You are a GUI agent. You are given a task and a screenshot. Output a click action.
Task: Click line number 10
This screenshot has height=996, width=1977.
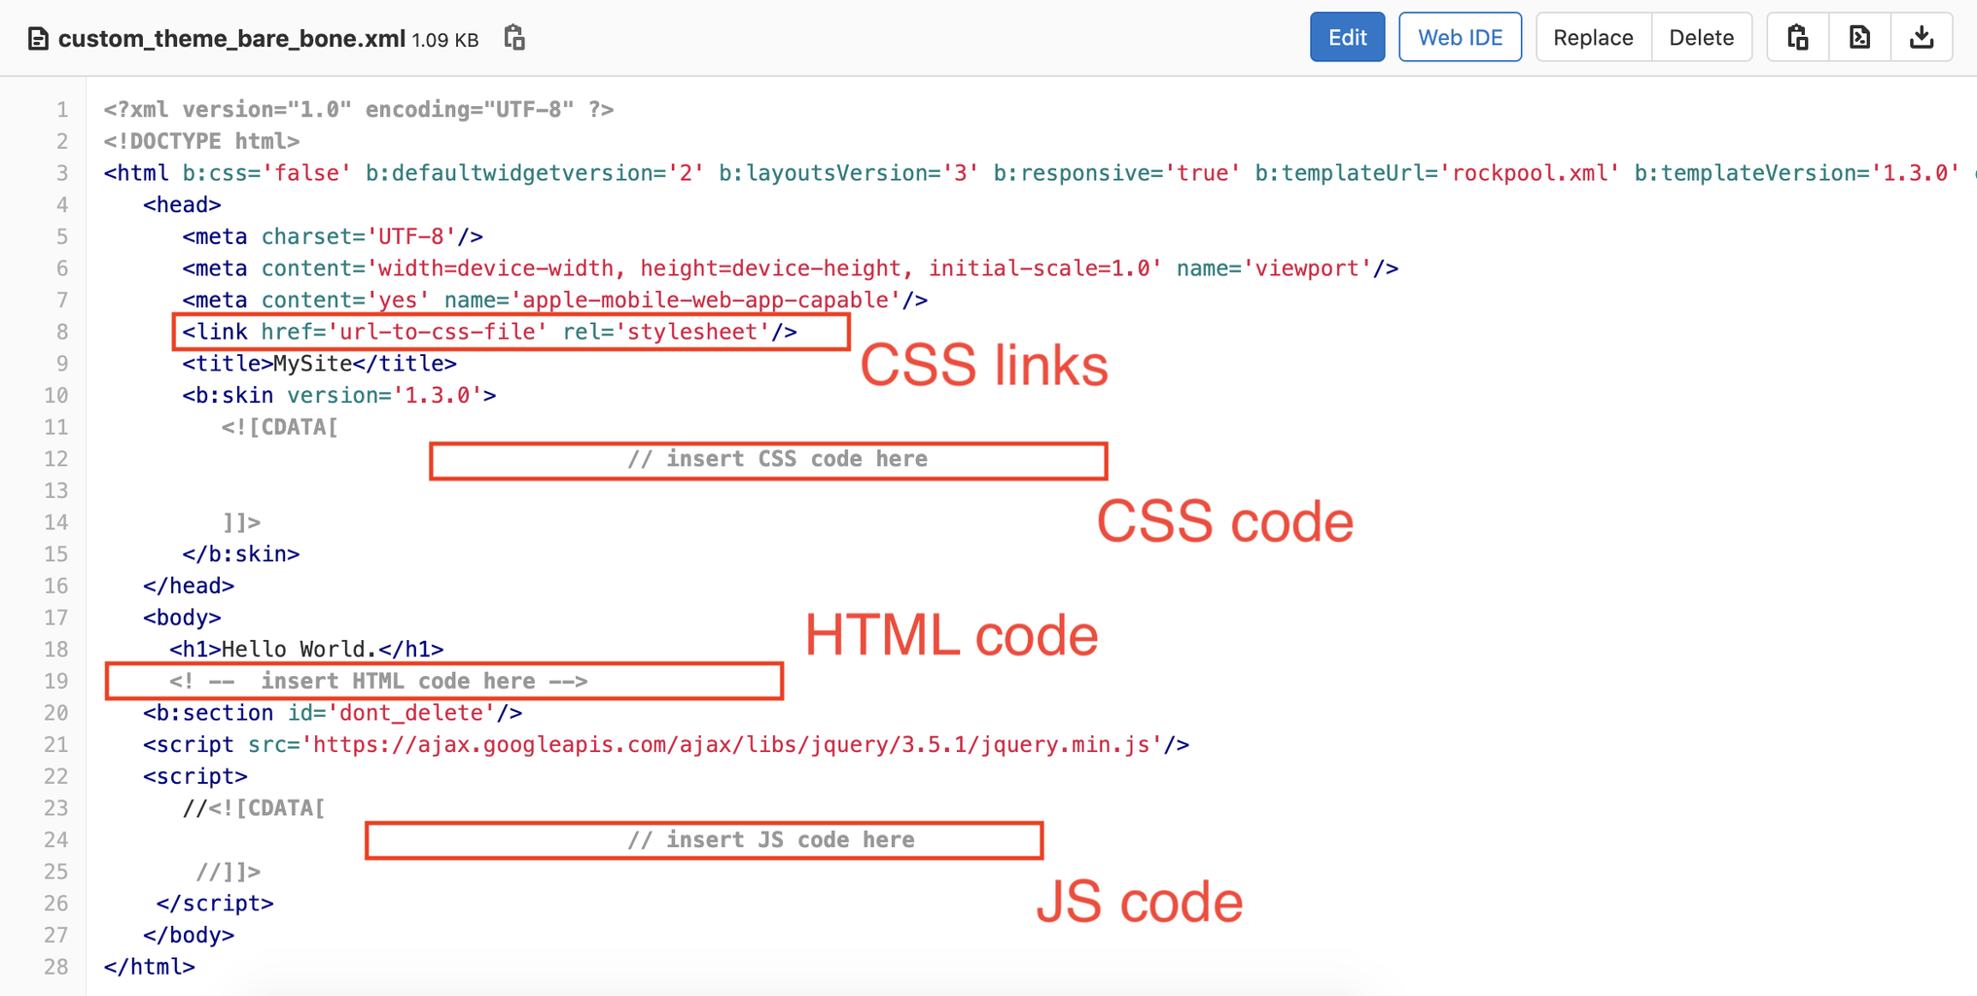pyautogui.click(x=55, y=395)
